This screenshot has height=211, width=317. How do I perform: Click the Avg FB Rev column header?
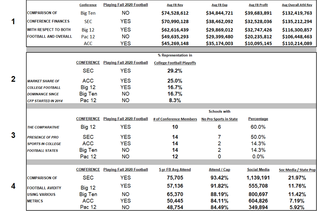175,5
